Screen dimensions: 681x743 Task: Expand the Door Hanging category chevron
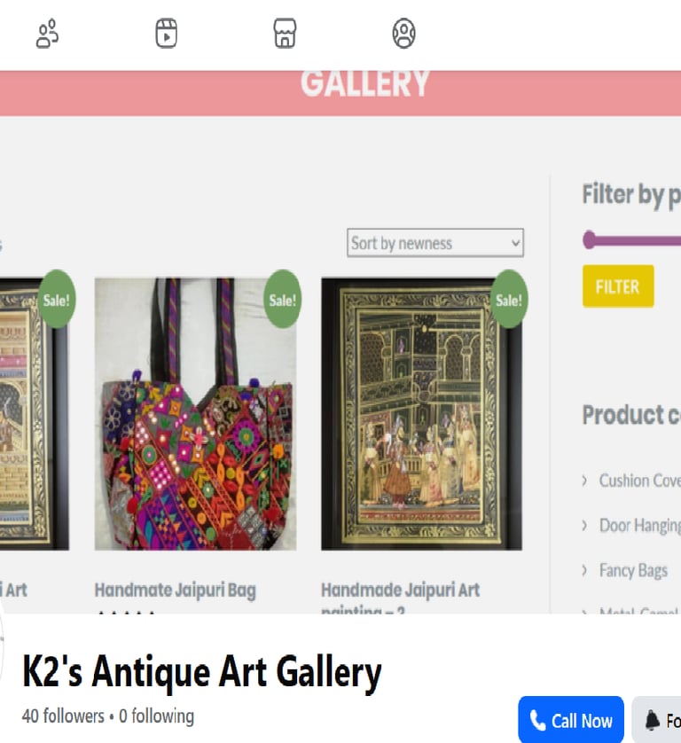[585, 526]
